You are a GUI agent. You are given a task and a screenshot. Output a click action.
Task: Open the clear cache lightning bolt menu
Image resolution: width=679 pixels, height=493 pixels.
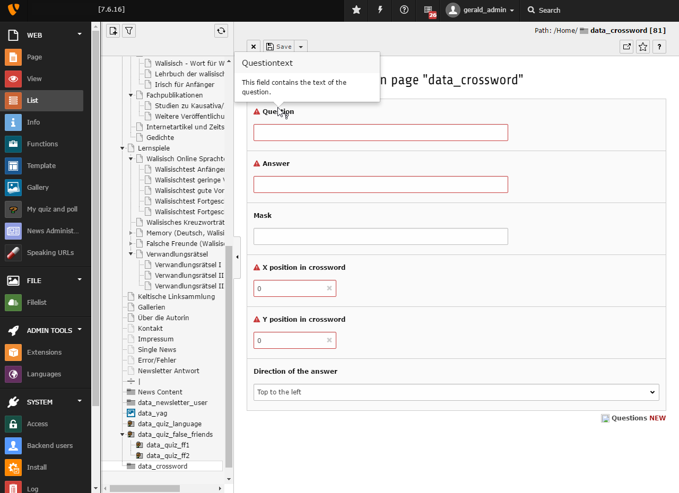[380, 10]
